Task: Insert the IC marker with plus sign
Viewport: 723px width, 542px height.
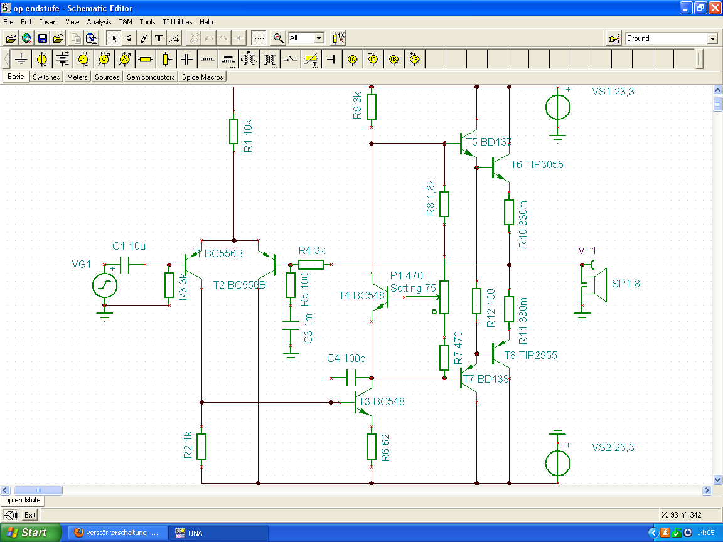Action: 373,60
